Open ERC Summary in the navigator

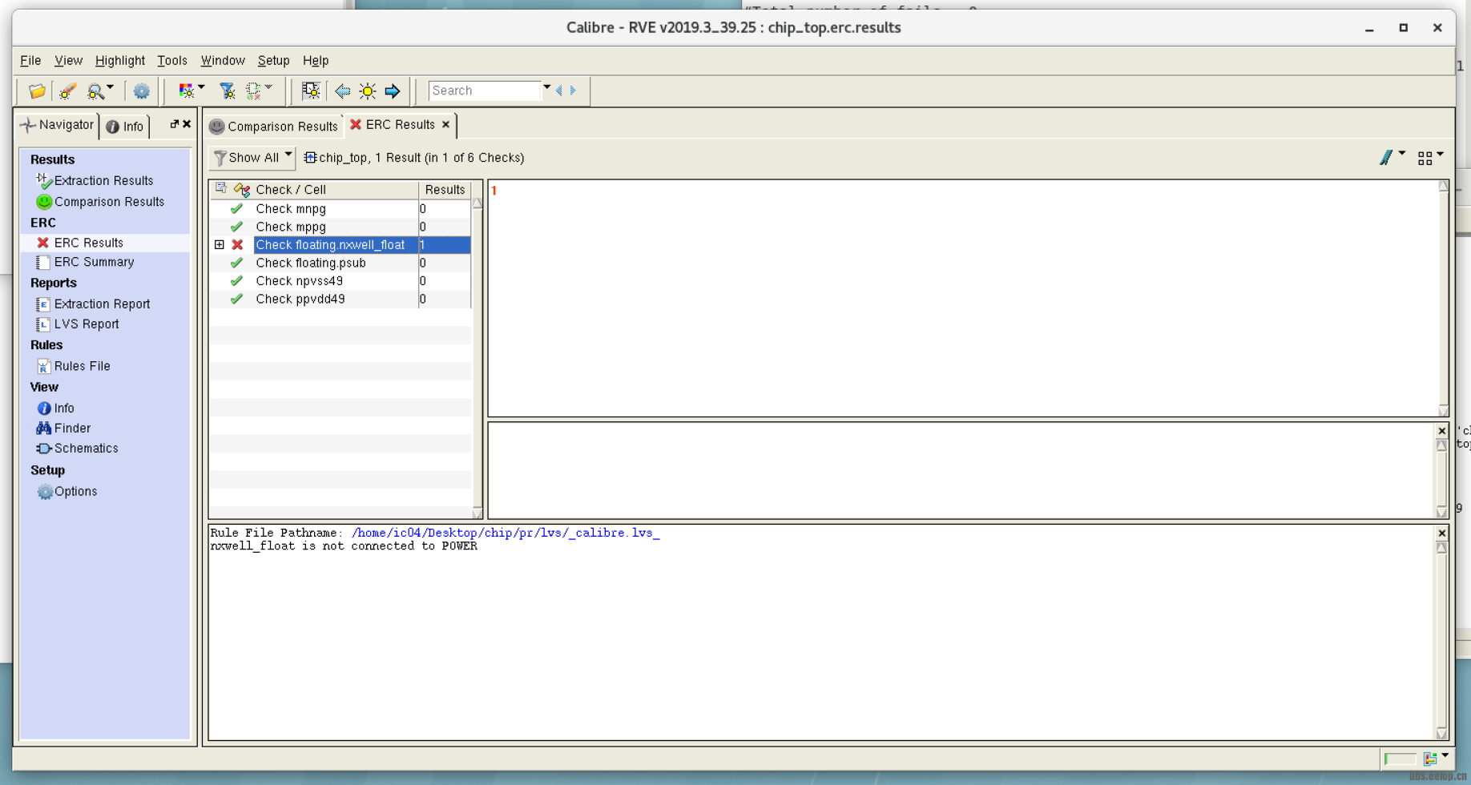coord(94,262)
